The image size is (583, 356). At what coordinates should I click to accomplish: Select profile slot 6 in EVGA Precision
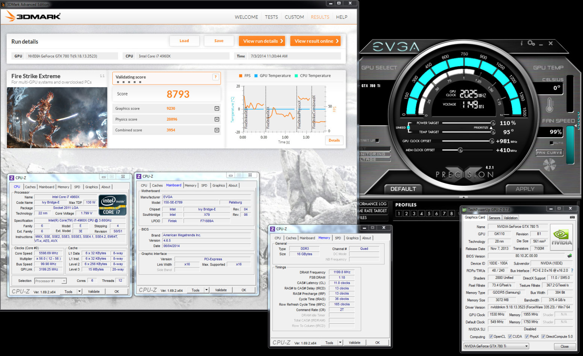pyautogui.click(x=436, y=214)
